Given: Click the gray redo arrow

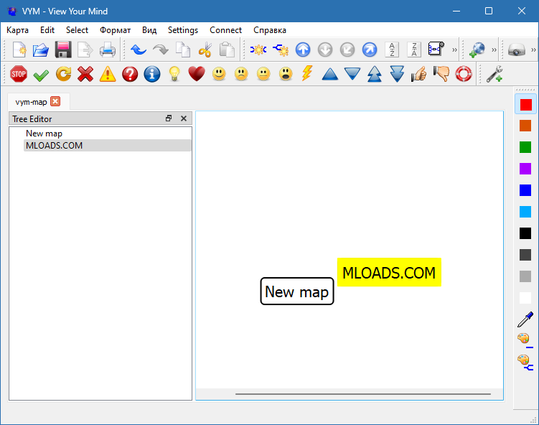Looking at the screenshot, I should tap(161, 50).
